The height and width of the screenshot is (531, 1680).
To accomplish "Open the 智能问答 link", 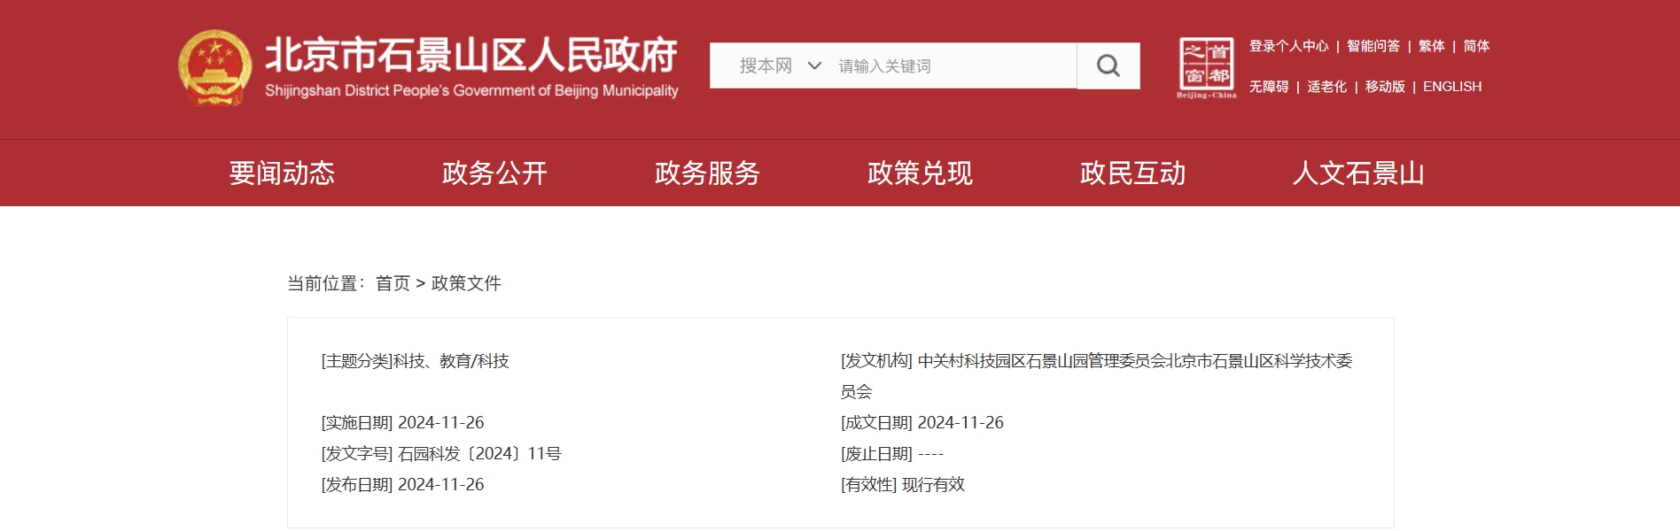I will [1373, 46].
